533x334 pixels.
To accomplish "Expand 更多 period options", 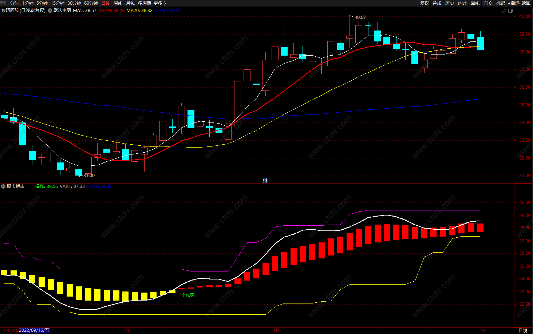I will (x=160, y=3).
